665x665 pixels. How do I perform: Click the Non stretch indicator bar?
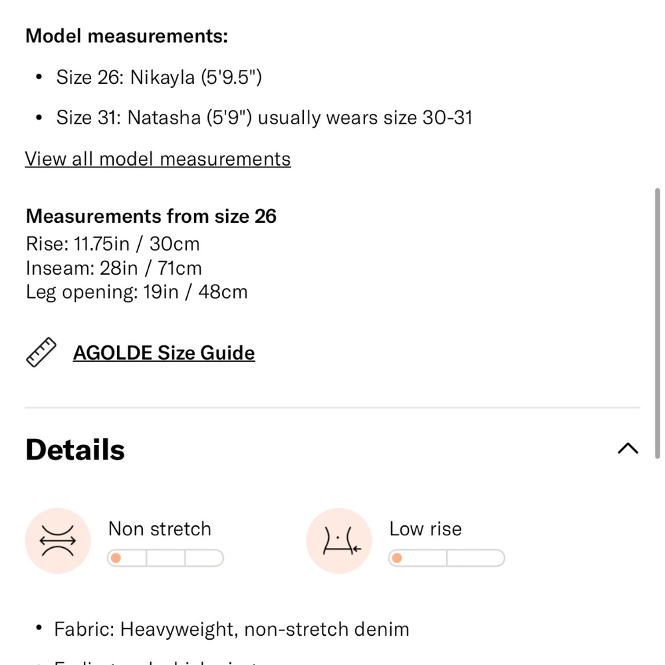pyautogui.click(x=166, y=558)
